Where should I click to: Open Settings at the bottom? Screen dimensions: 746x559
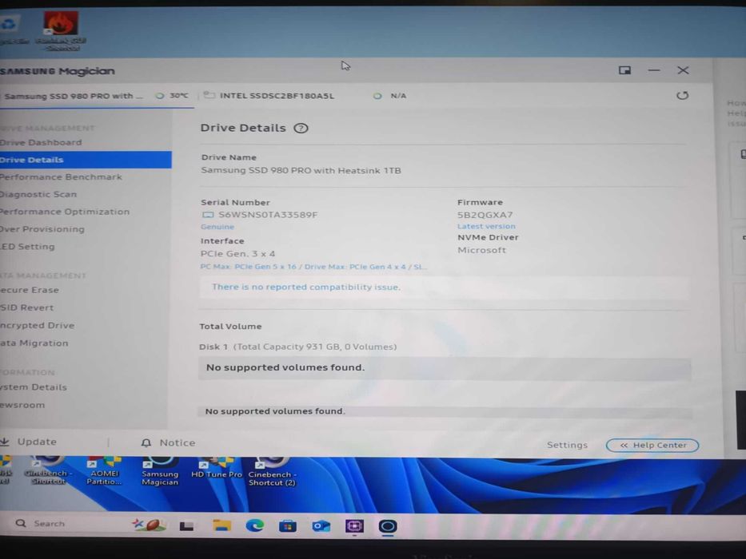tap(567, 445)
